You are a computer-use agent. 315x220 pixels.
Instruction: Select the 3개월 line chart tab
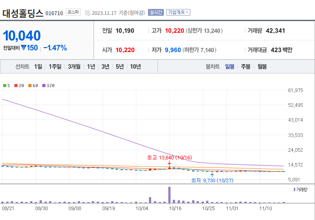pos(74,66)
